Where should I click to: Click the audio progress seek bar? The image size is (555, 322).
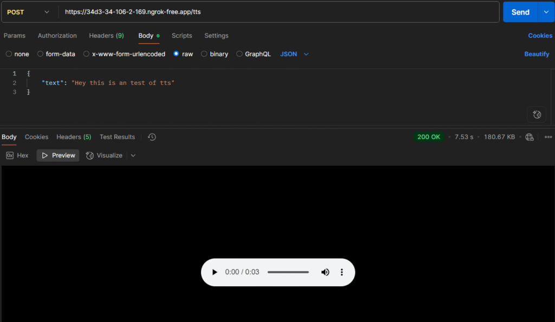(288, 272)
